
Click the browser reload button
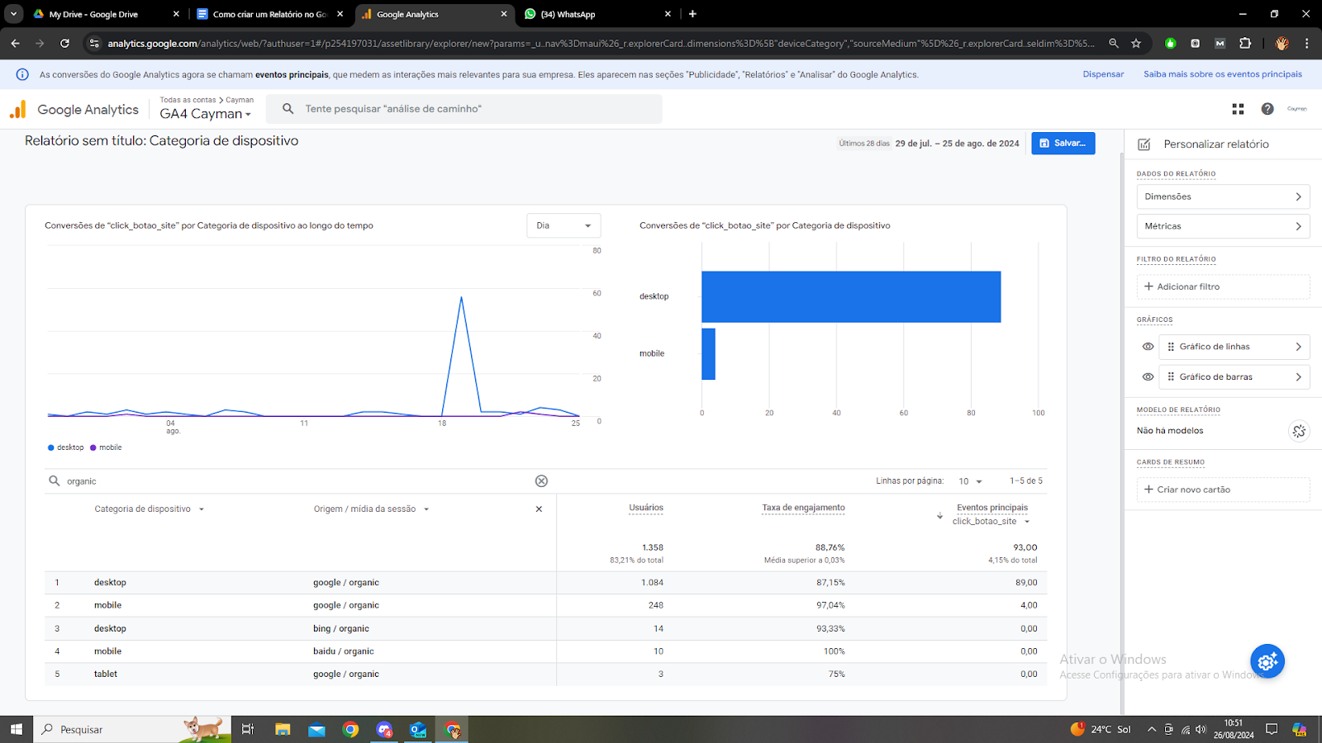coord(64,43)
